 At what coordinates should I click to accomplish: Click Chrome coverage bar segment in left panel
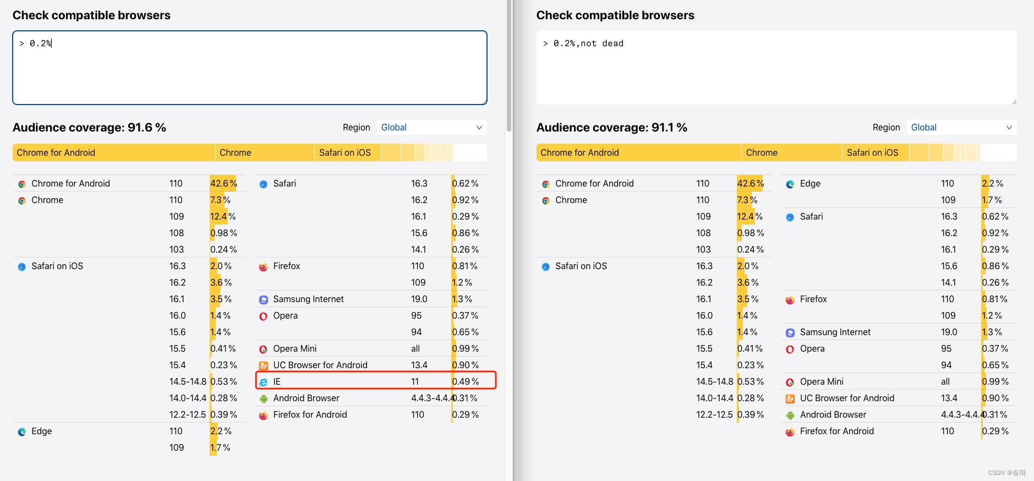coord(265,152)
